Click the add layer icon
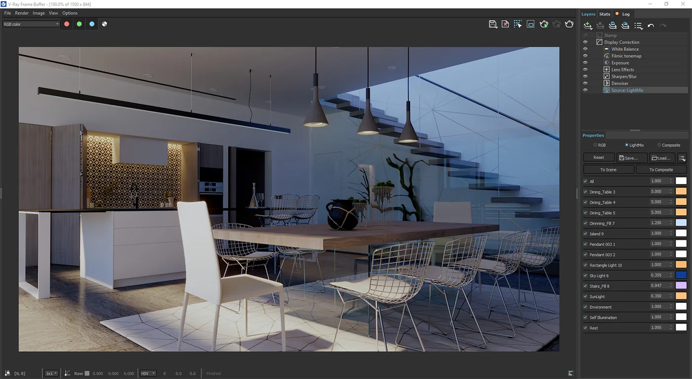Viewport: 692px width, 379px height. click(588, 26)
